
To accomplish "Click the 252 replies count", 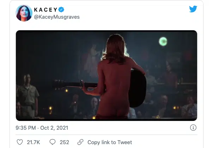I will pyautogui.click(x=65, y=142).
